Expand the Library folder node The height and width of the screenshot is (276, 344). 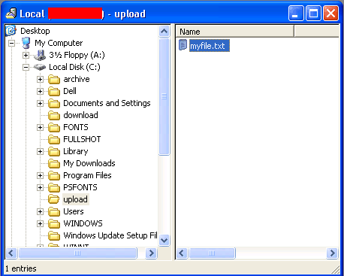pos(40,151)
